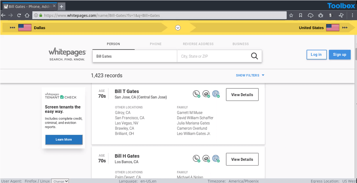Click the Toolbox logo
The image size is (357, 183).
point(341,6)
